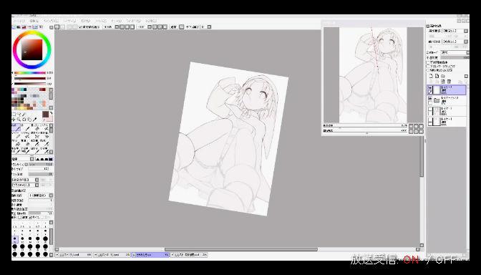The width and height of the screenshot is (481, 275).
Task: Create a new normal layer
Action: click(431, 76)
